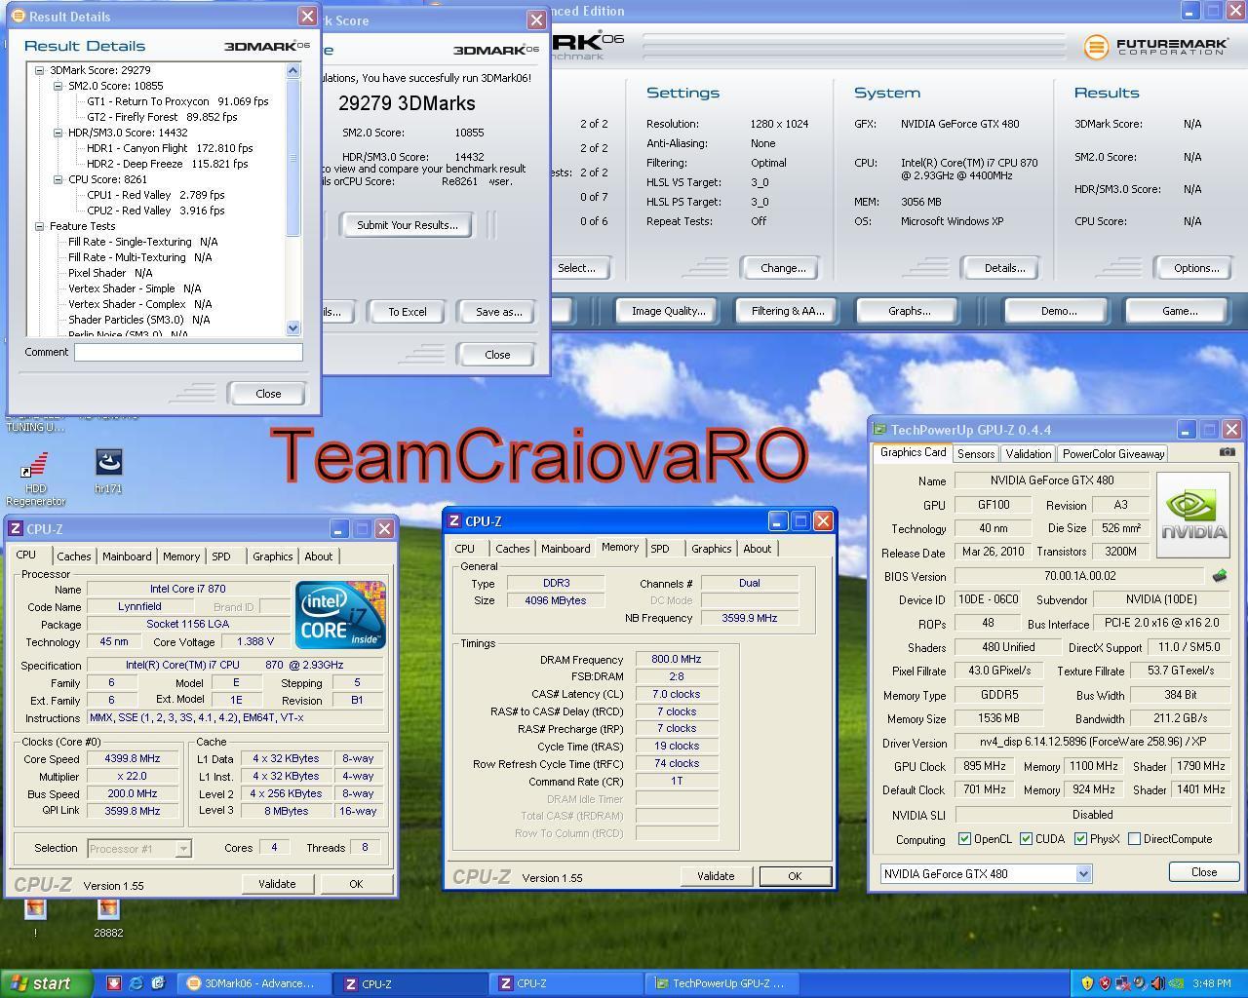Click the GPU-Z screenshot camera icon
This screenshot has height=998, width=1248.
click(x=1227, y=452)
